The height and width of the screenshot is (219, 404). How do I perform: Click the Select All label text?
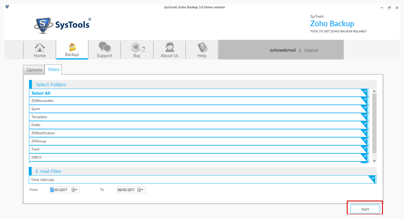pyautogui.click(x=41, y=93)
